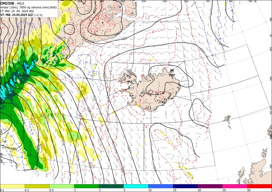Click the legend value 50
This screenshot has height=192, width=272.
tap(249, 190)
